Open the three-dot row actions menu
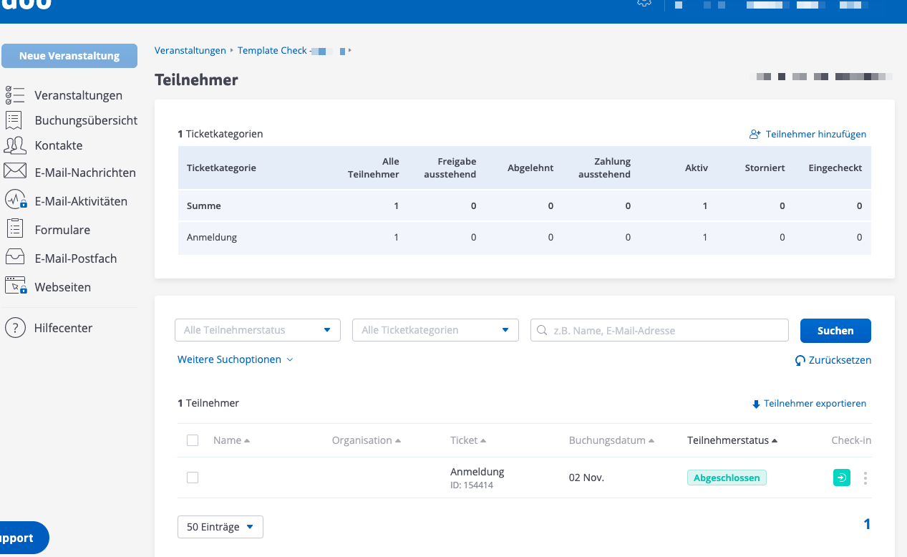The image size is (907, 557). tap(865, 478)
